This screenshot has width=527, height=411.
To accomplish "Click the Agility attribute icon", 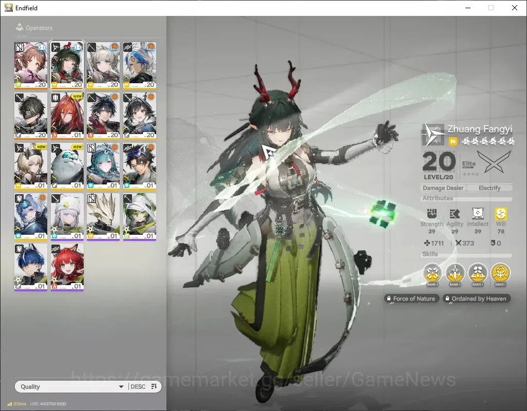I will pyautogui.click(x=455, y=213).
